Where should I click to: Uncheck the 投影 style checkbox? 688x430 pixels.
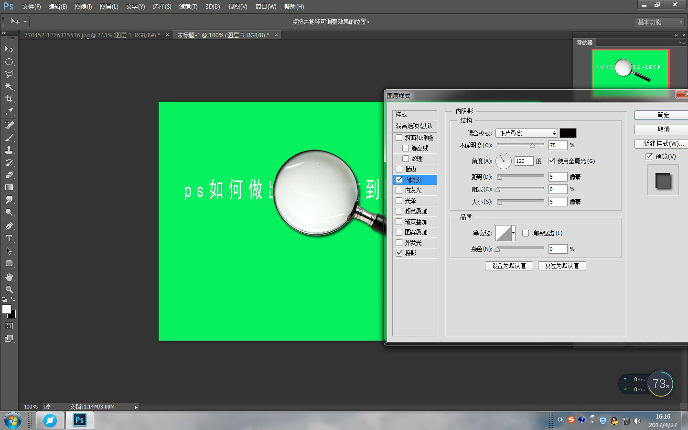point(399,253)
